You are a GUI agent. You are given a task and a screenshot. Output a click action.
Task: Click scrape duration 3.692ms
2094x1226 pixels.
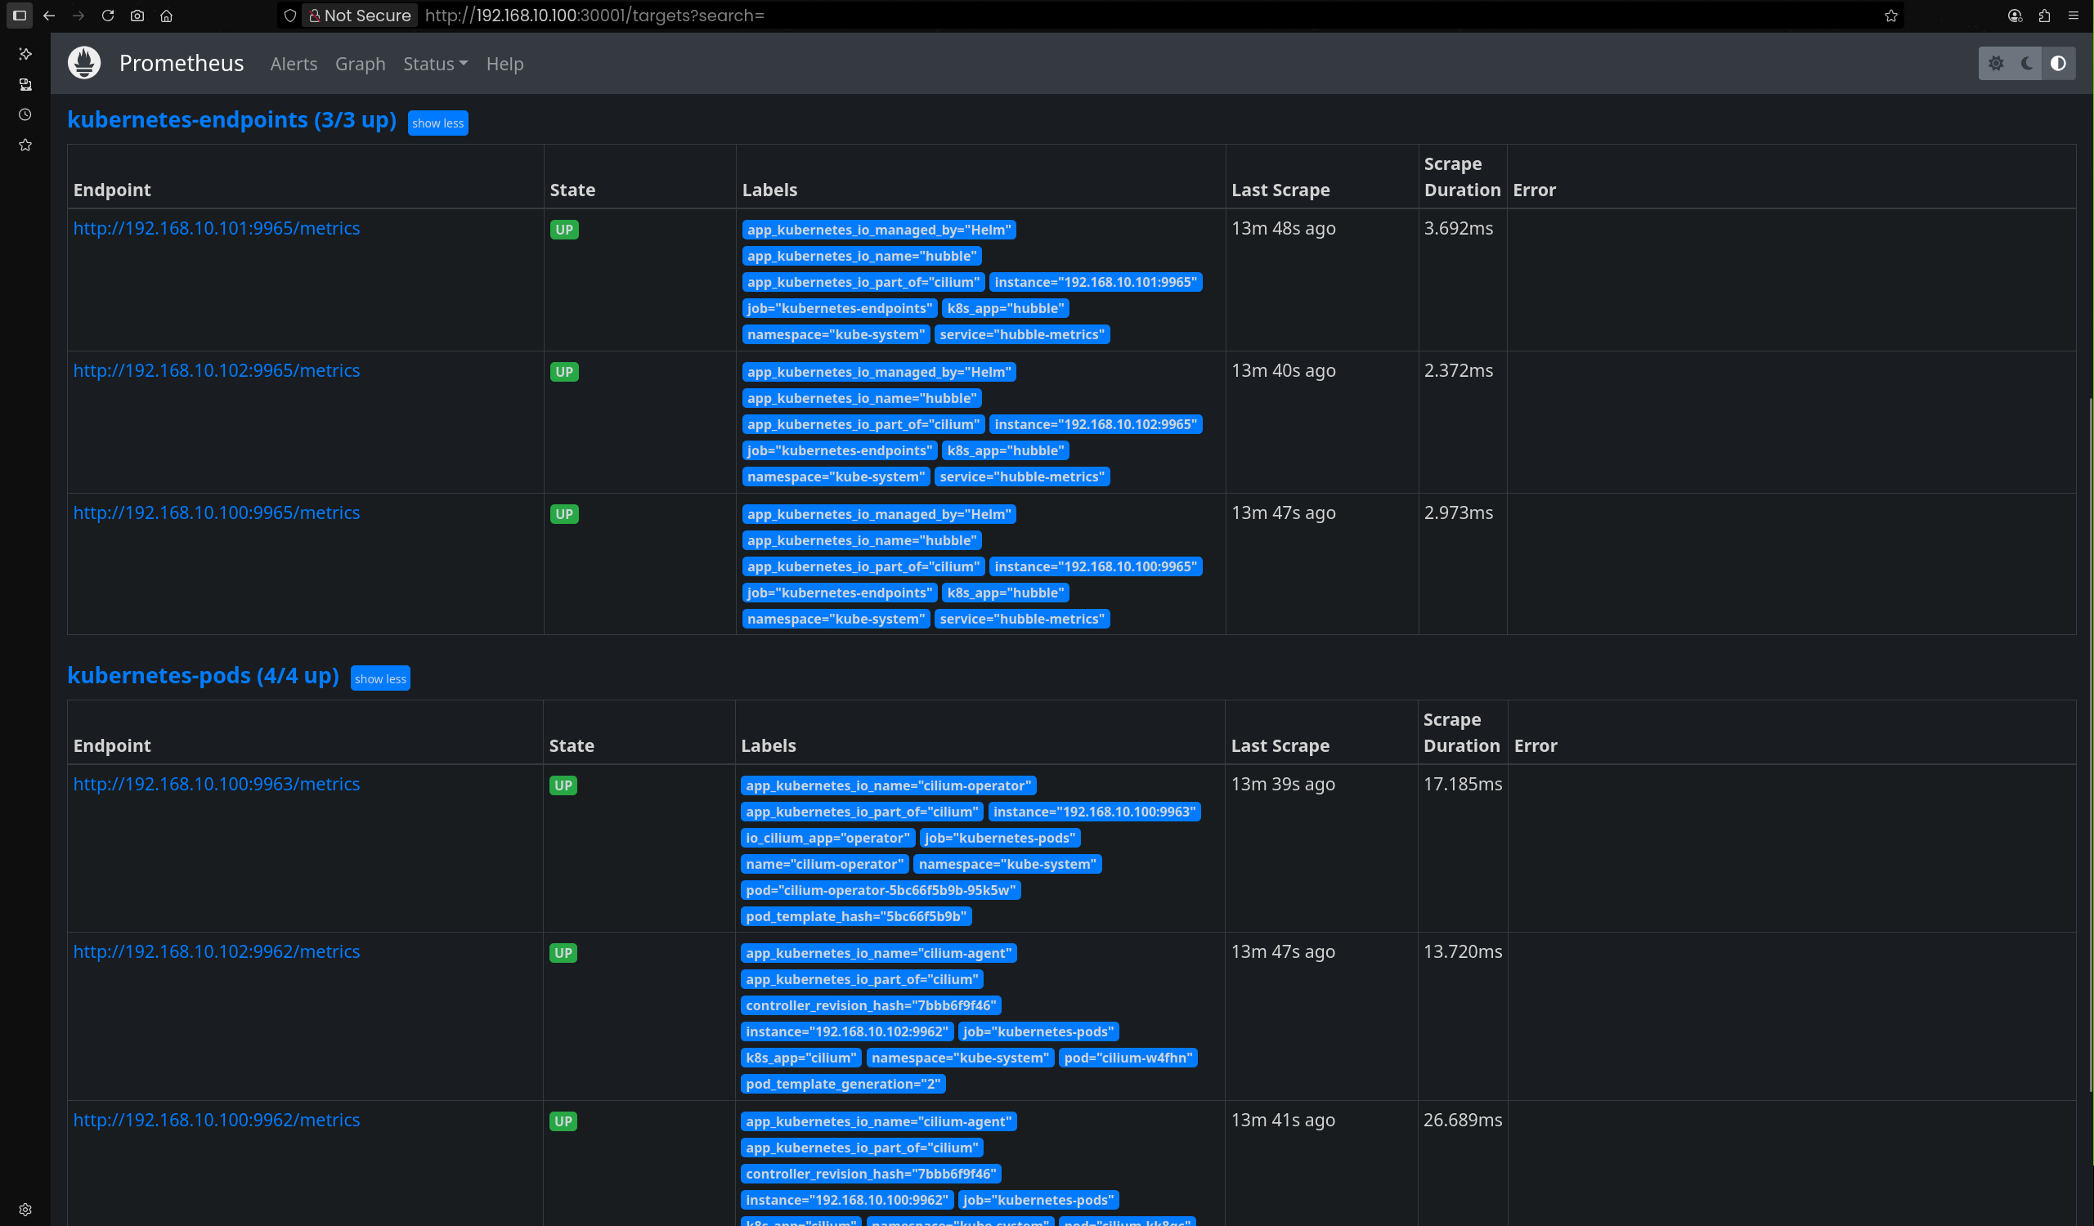click(x=1459, y=228)
